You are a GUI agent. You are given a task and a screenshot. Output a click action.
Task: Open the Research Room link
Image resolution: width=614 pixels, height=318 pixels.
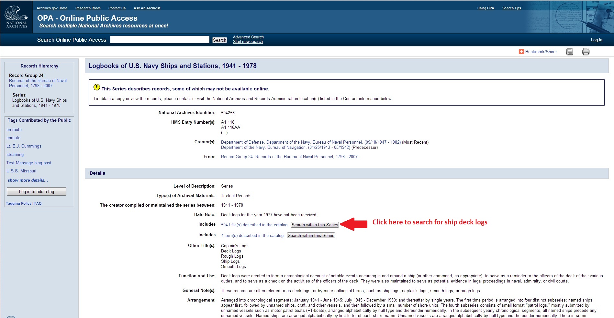coord(88,8)
